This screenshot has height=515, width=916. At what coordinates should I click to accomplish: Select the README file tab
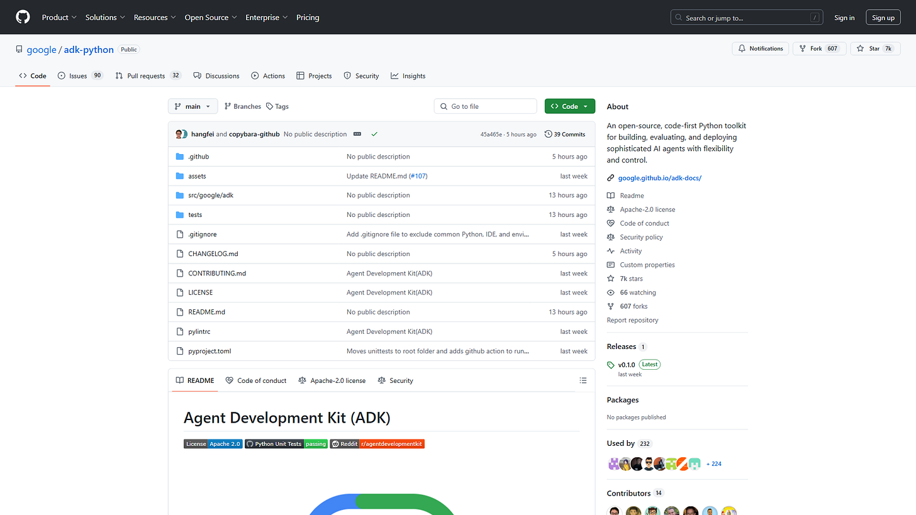[195, 380]
